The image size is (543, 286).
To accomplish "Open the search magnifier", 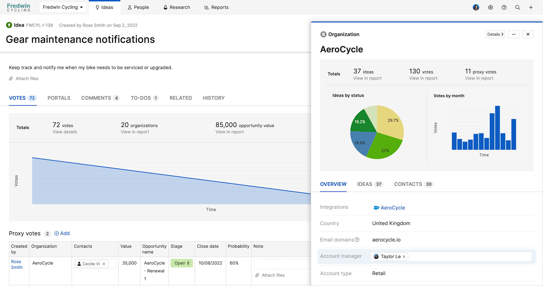I will coord(517,7).
